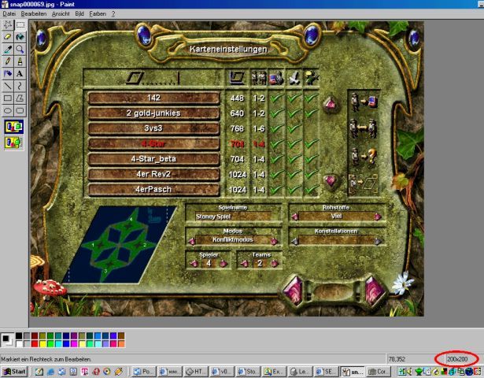Pick the black color swatch
484x378 pixels.
point(19,336)
